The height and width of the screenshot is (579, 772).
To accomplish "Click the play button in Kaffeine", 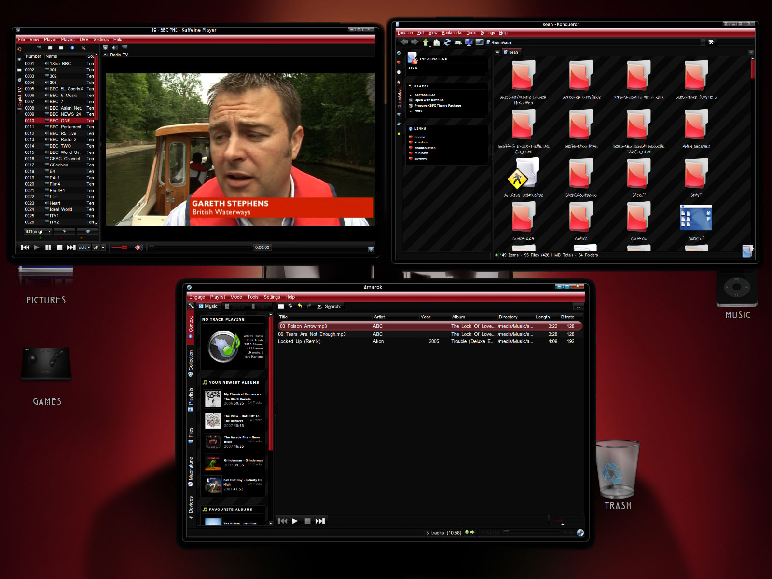I will pyautogui.click(x=37, y=248).
